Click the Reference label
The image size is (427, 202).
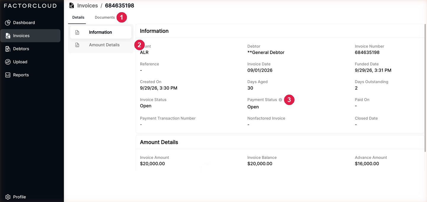[149, 64]
